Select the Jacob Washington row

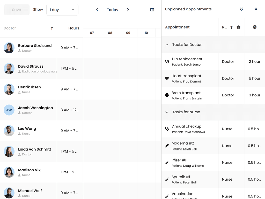[x=35, y=110]
